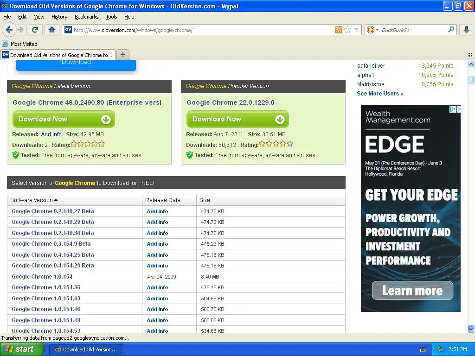Click the vertical scrollbar thumb

[471, 79]
